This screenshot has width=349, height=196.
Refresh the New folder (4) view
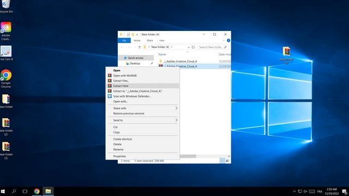click(193, 47)
